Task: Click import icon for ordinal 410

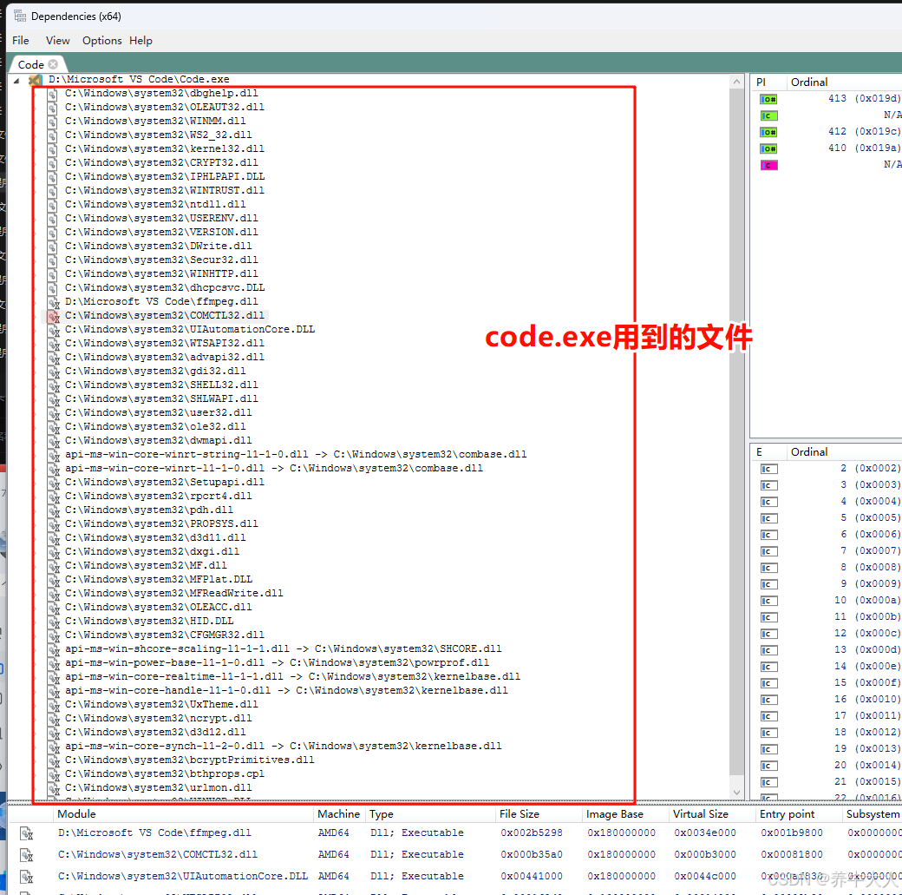Action: pos(768,148)
